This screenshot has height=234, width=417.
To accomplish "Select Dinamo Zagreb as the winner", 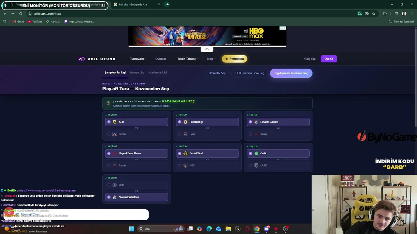I will (x=278, y=122).
